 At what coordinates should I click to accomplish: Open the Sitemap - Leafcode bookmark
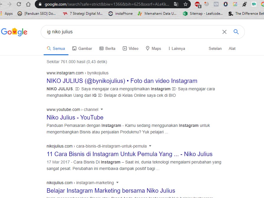point(203,14)
